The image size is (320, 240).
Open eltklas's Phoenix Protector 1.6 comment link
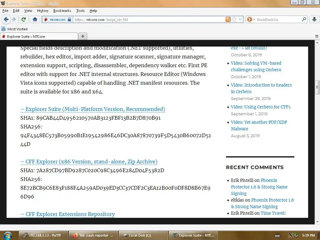point(262,203)
